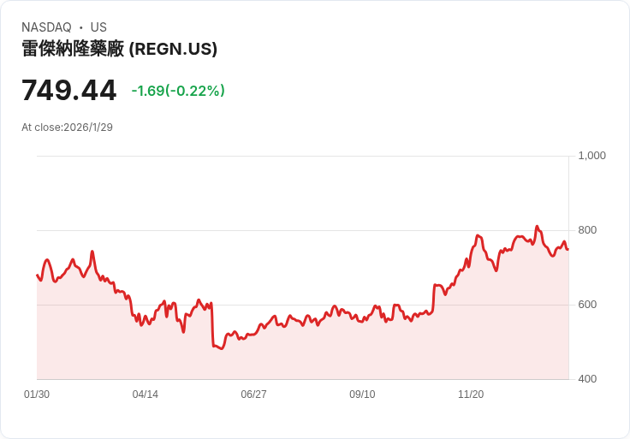The image size is (630, 439).
Task: Click the leftmost starting point of the chart line
Action: point(37,275)
